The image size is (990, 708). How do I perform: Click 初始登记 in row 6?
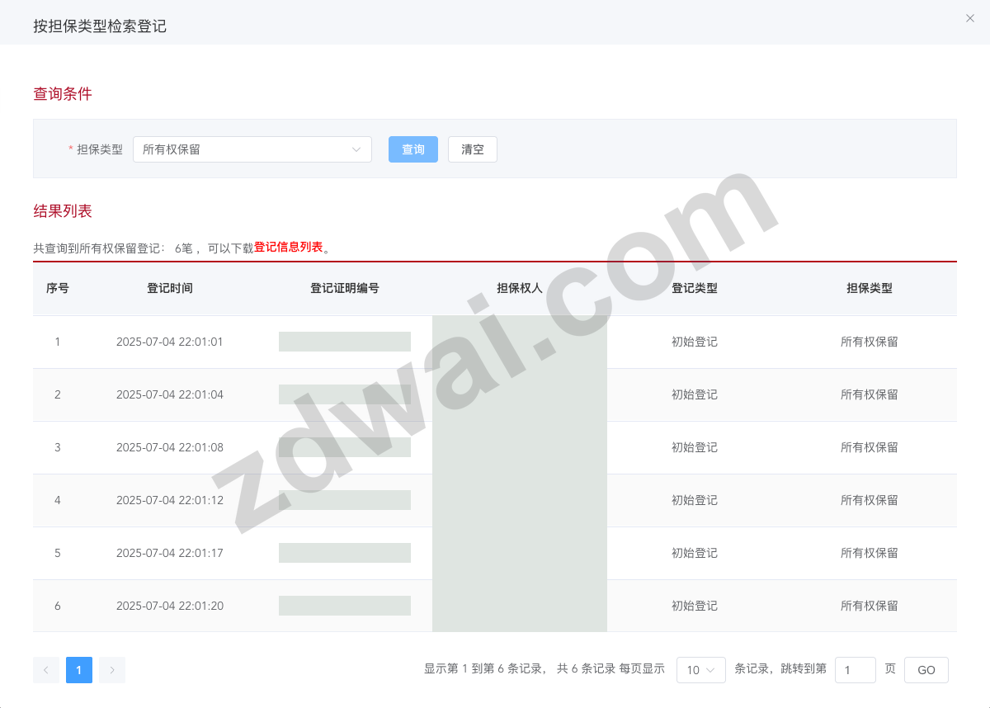click(x=695, y=606)
